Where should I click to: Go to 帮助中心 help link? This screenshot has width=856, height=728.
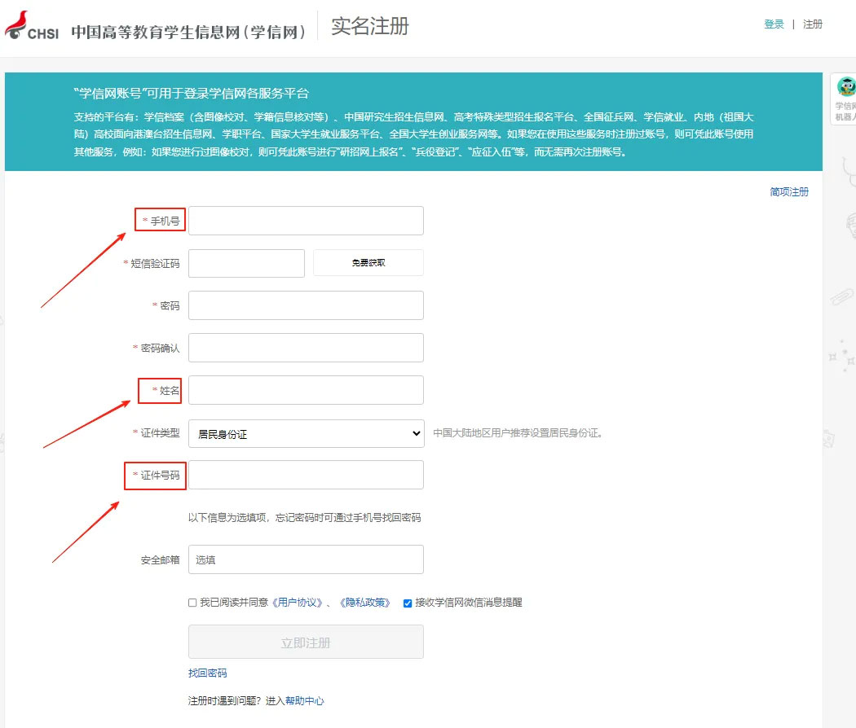tap(304, 700)
